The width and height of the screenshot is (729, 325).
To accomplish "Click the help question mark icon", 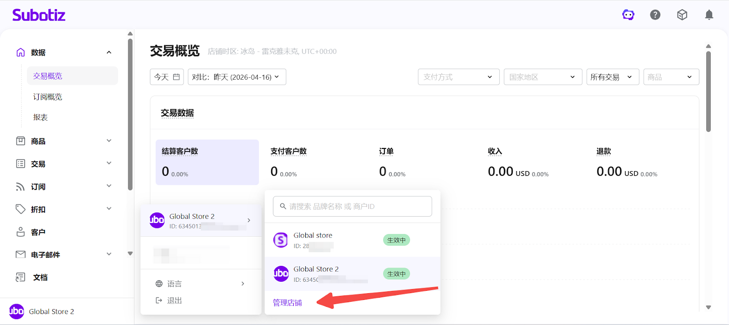I will 655,15.
